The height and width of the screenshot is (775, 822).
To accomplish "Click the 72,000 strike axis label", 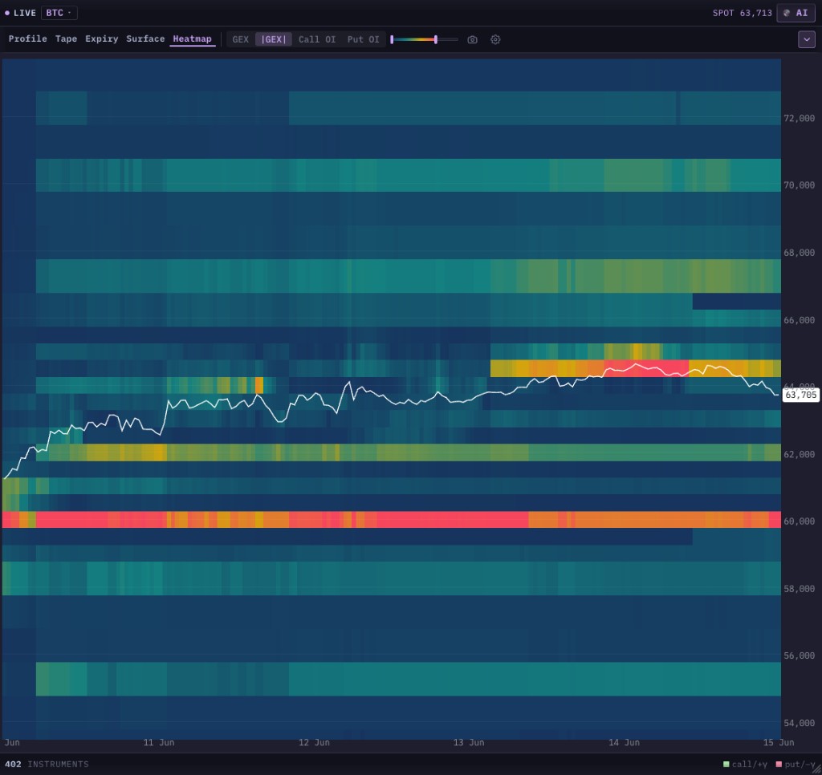I will click(x=799, y=119).
